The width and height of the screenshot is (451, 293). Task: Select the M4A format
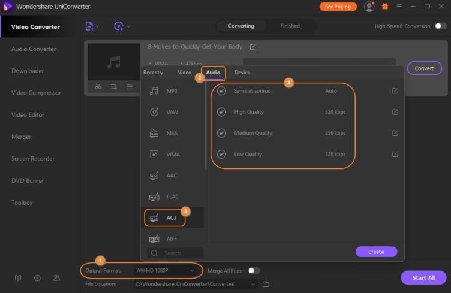pos(173,133)
